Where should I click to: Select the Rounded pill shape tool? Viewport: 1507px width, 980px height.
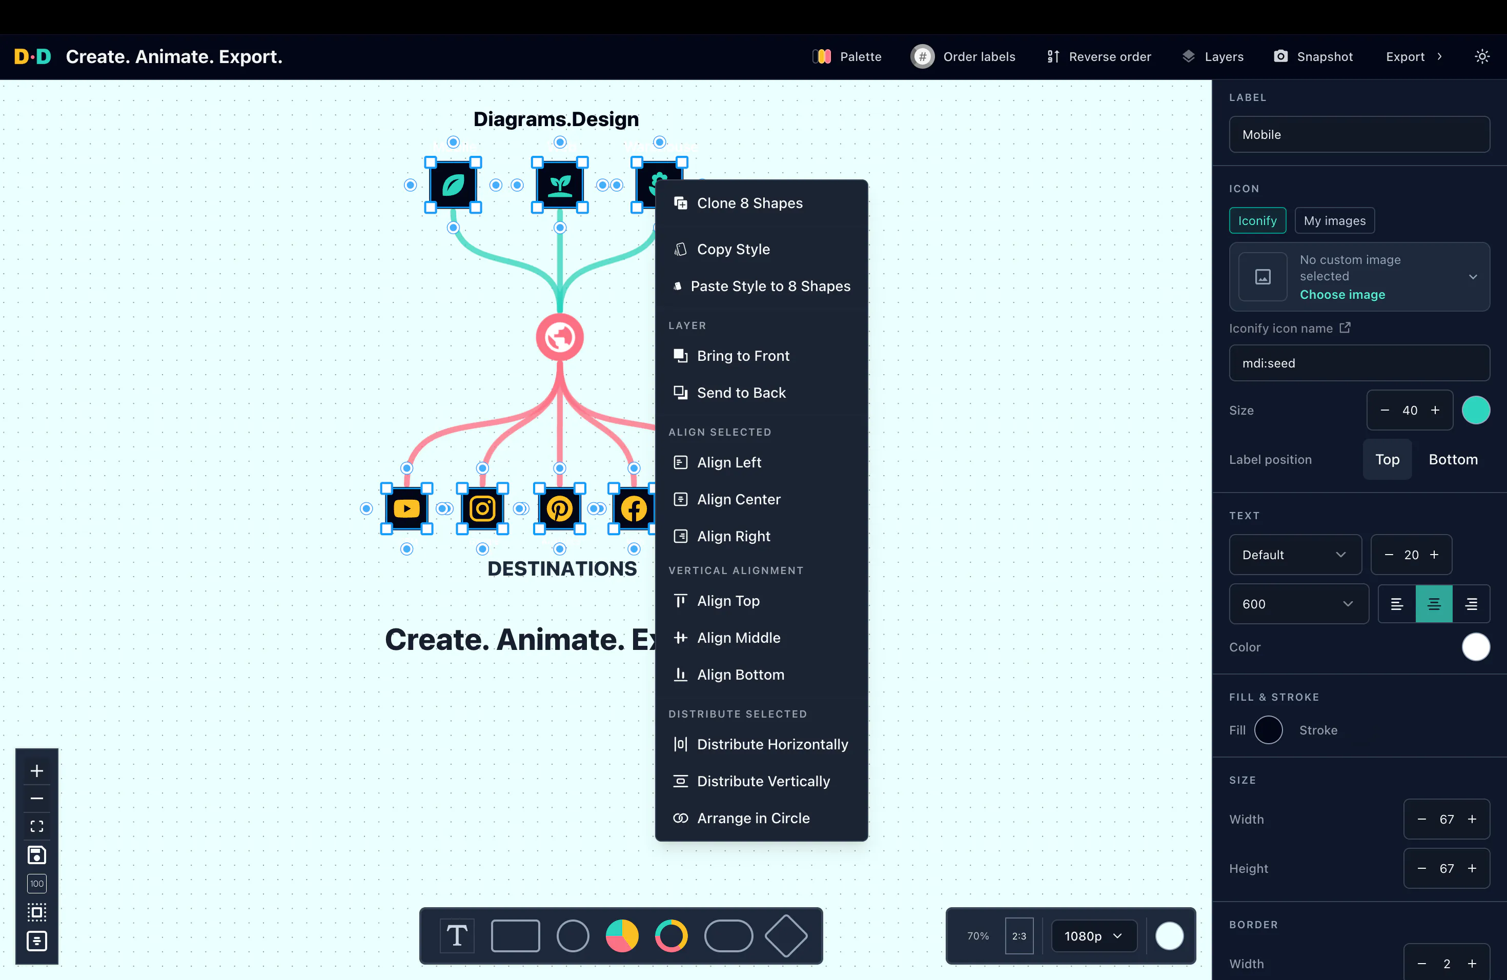tap(728, 935)
